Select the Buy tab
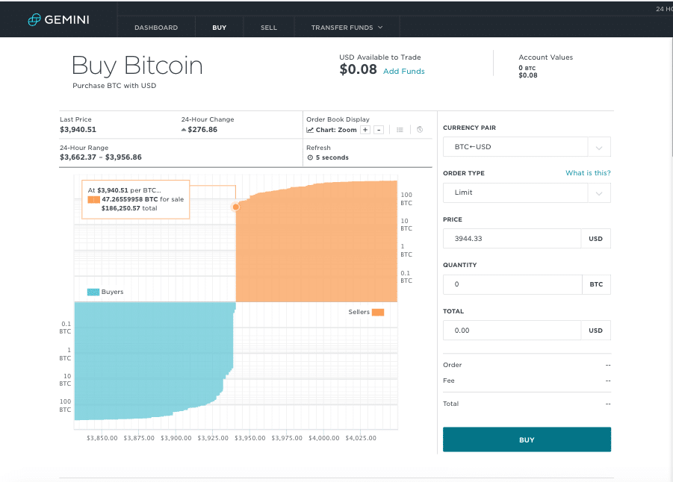The width and height of the screenshot is (673, 482). click(x=219, y=27)
